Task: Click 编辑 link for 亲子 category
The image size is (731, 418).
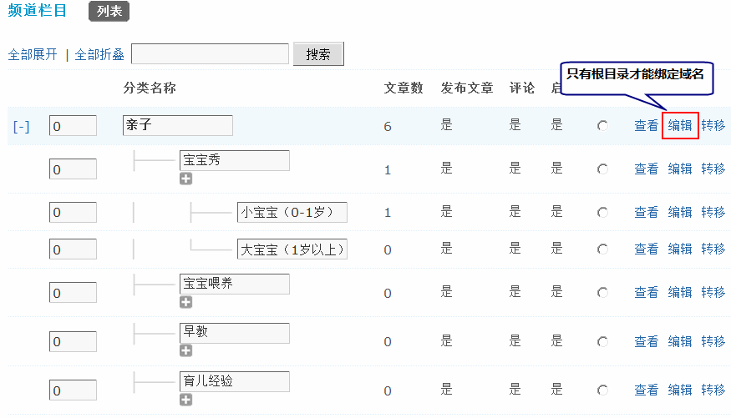Action: point(680,126)
